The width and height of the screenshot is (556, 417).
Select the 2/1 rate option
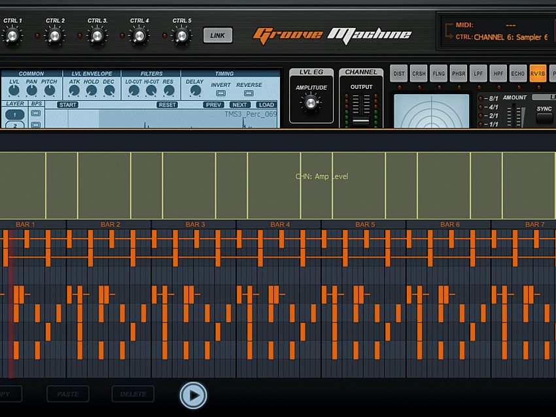489,116
